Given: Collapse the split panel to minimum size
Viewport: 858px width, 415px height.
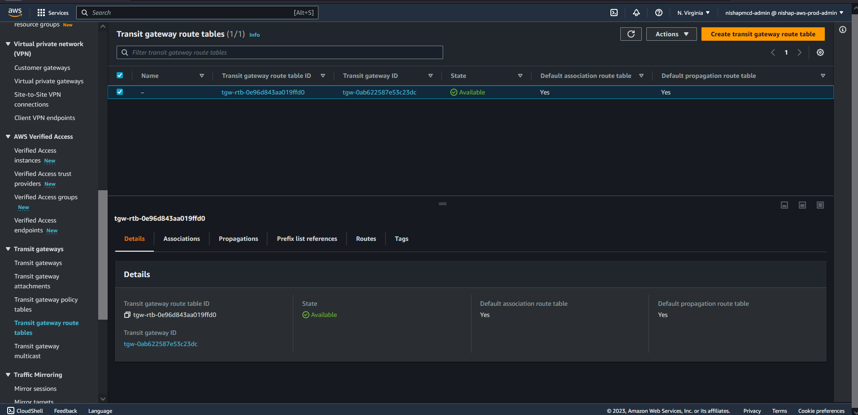Looking at the screenshot, I should [x=784, y=205].
